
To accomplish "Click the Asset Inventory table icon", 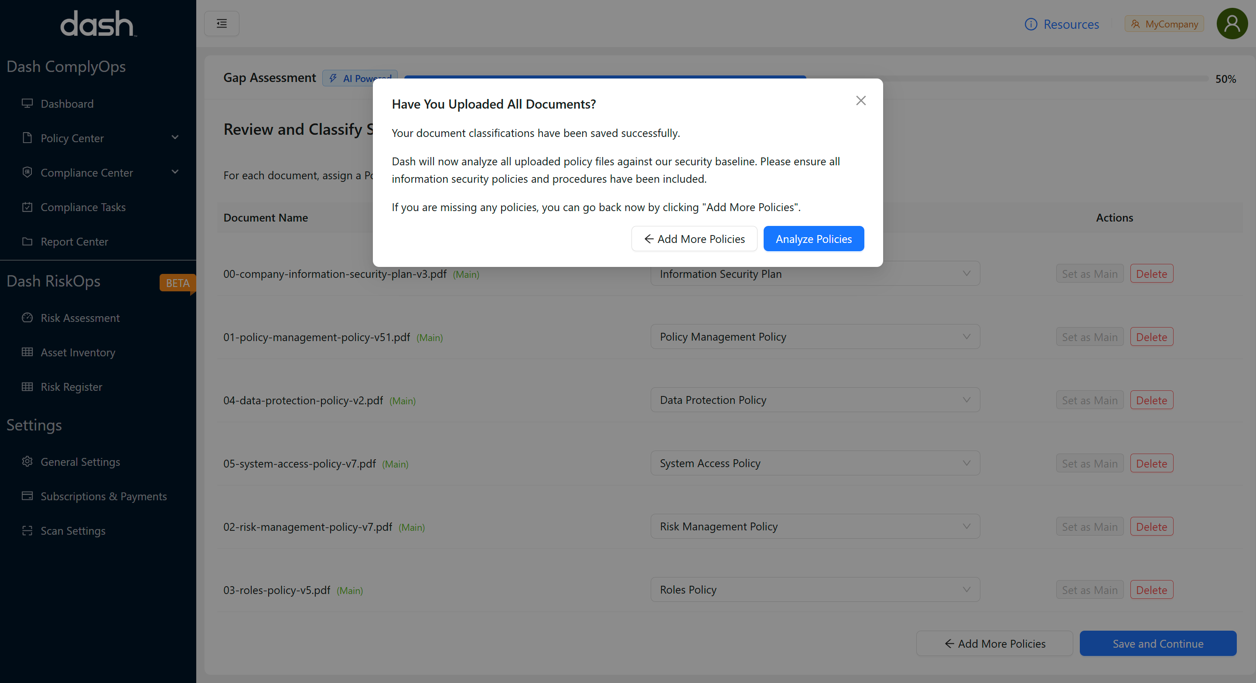I will (x=27, y=352).
